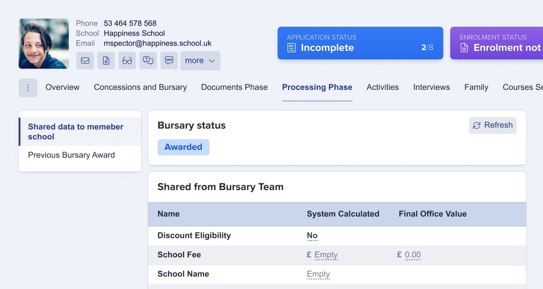543x289 pixels.
Task: Click the School Fee row label
Action: point(179,255)
